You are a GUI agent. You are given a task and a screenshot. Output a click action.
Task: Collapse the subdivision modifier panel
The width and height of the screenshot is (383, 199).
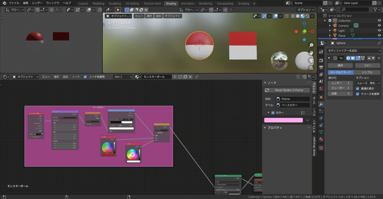pos(329,58)
